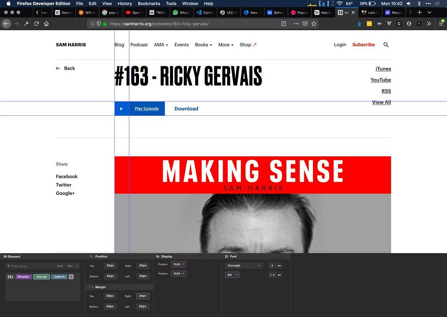Image resolution: width=447 pixels, height=317 pixels.
Task: Click the Bluetooth menu bar icon
Action: tap(419, 4)
